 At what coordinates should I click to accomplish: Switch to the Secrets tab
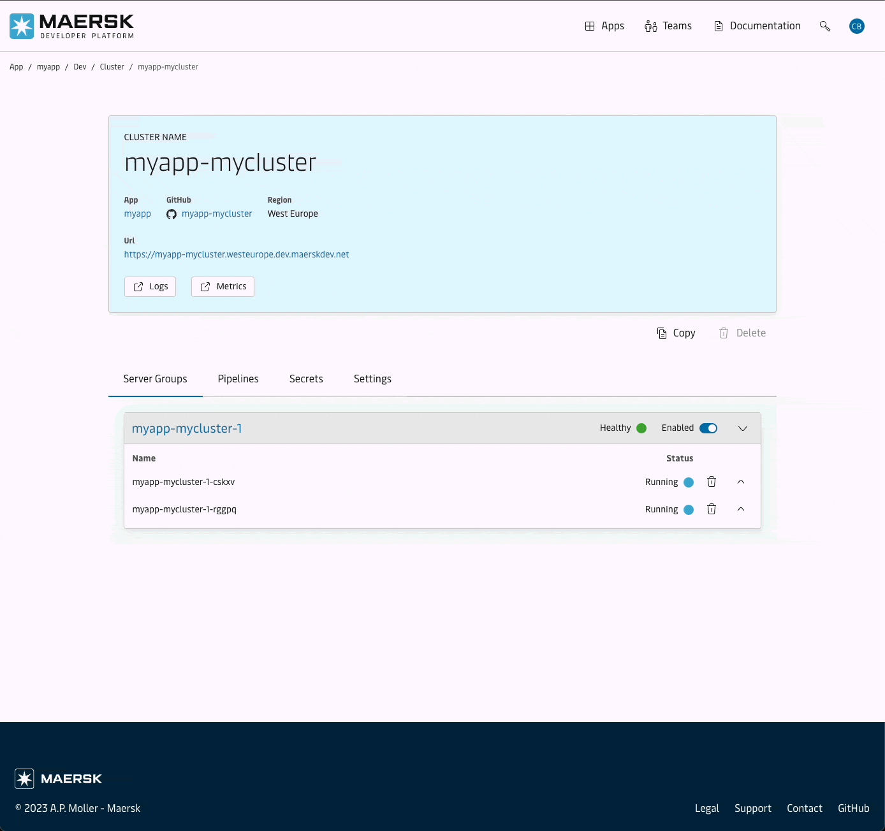pos(306,379)
